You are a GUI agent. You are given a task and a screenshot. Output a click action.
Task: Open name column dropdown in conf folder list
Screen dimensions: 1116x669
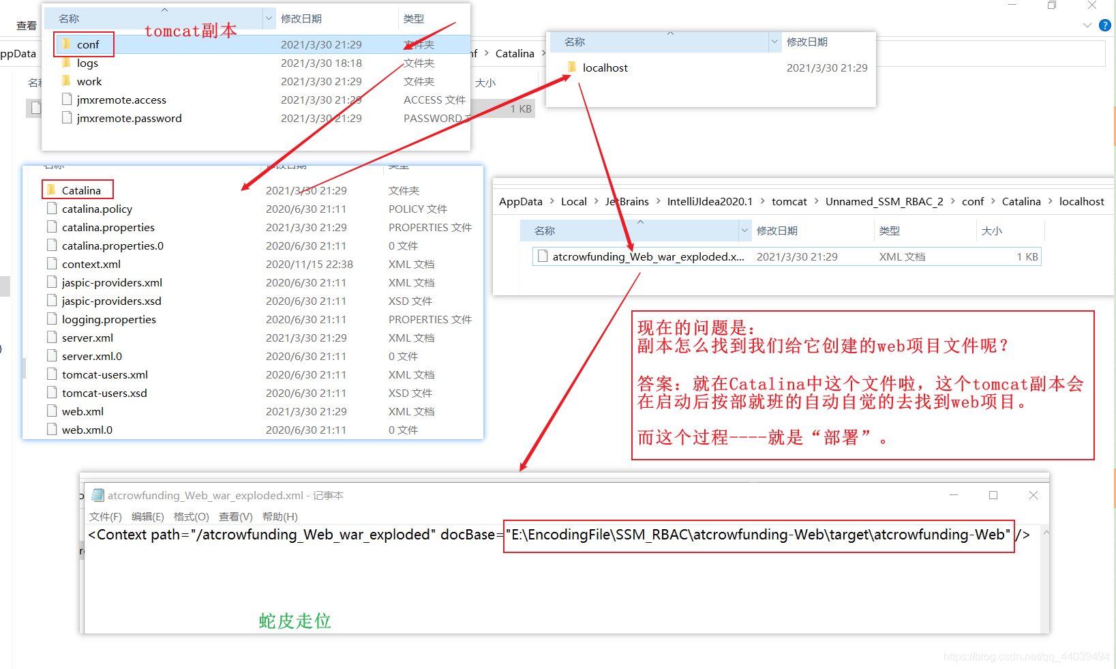(269, 18)
